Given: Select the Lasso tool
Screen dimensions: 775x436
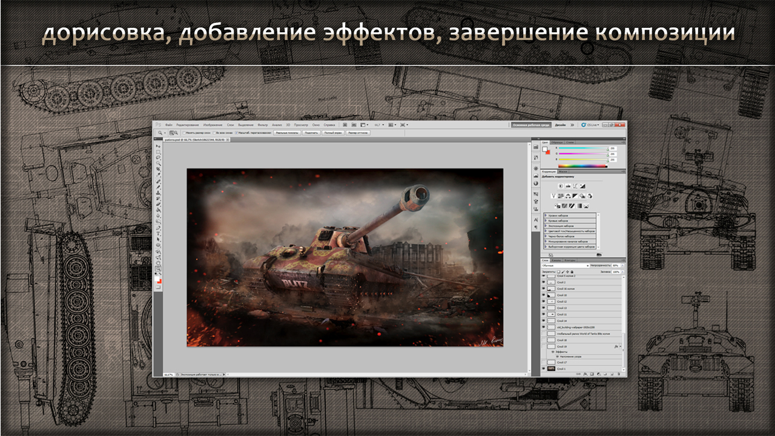Looking at the screenshot, I should click(158, 157).
